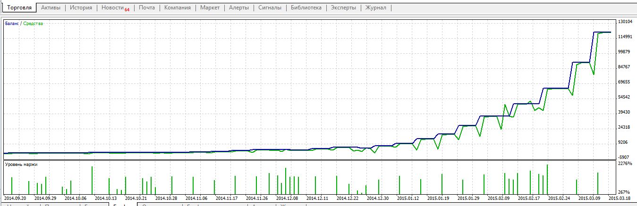Image resolution: width=637 pixels, height=206 pixels.
Task: Click the Уровень маржи panel label
Action: (x=21, y=165)
